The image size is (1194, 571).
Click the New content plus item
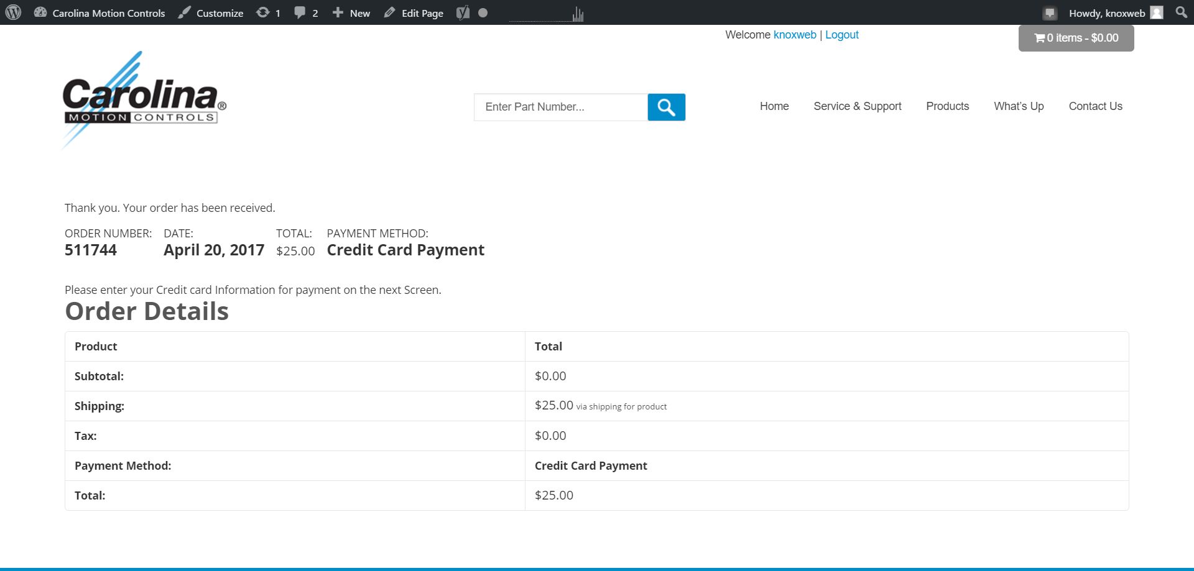click(351, 12)
